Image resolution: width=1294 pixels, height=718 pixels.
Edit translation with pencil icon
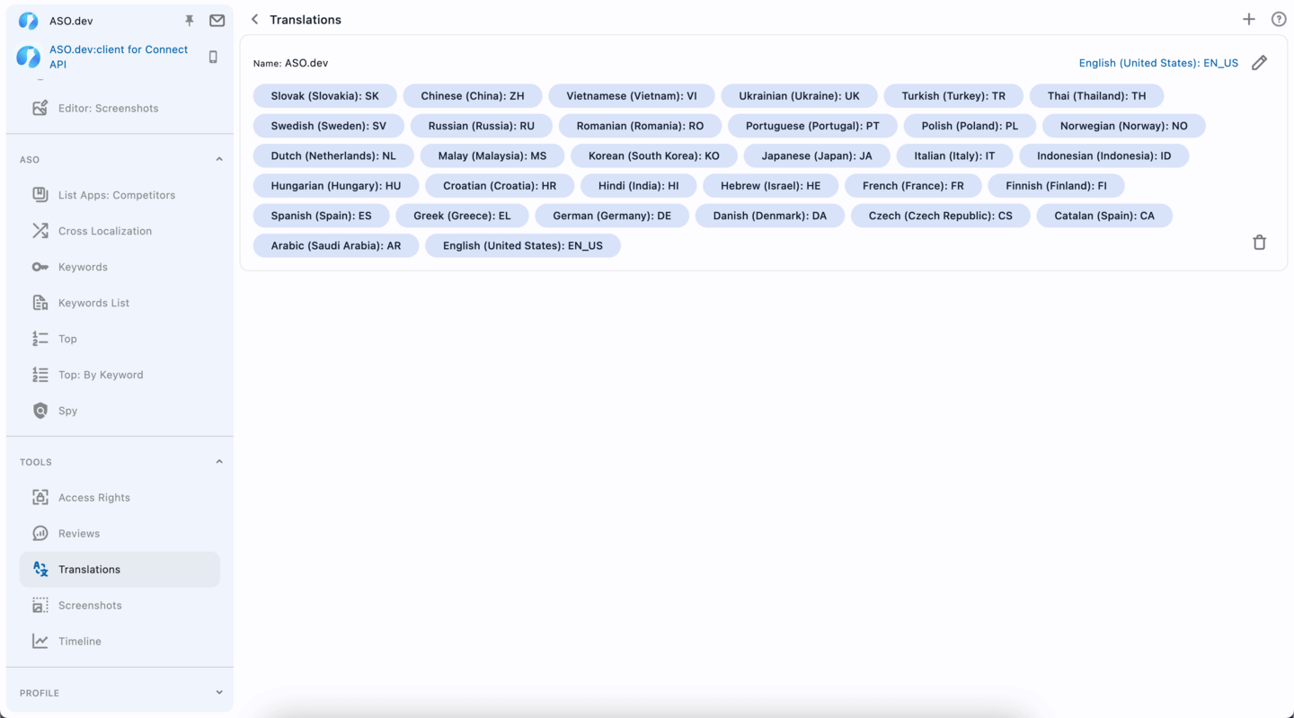click(1259, 62)
